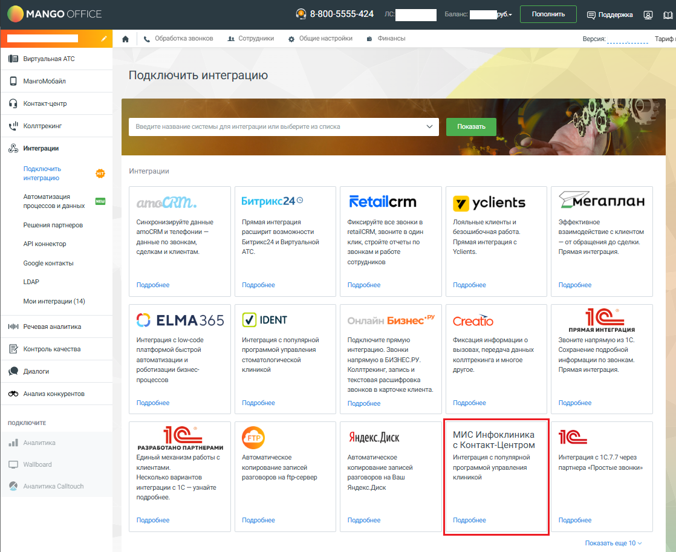Click the 1С Прямая интеграция logo

[602, 320]
